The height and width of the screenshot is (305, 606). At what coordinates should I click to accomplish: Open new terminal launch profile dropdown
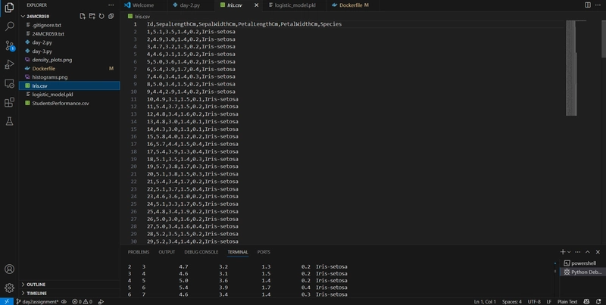569,252
